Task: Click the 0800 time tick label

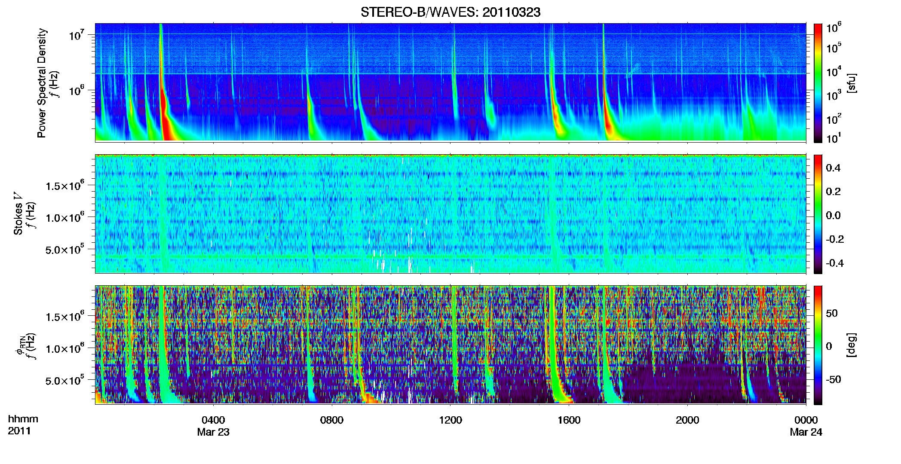Action: click(x=332, y=420)
